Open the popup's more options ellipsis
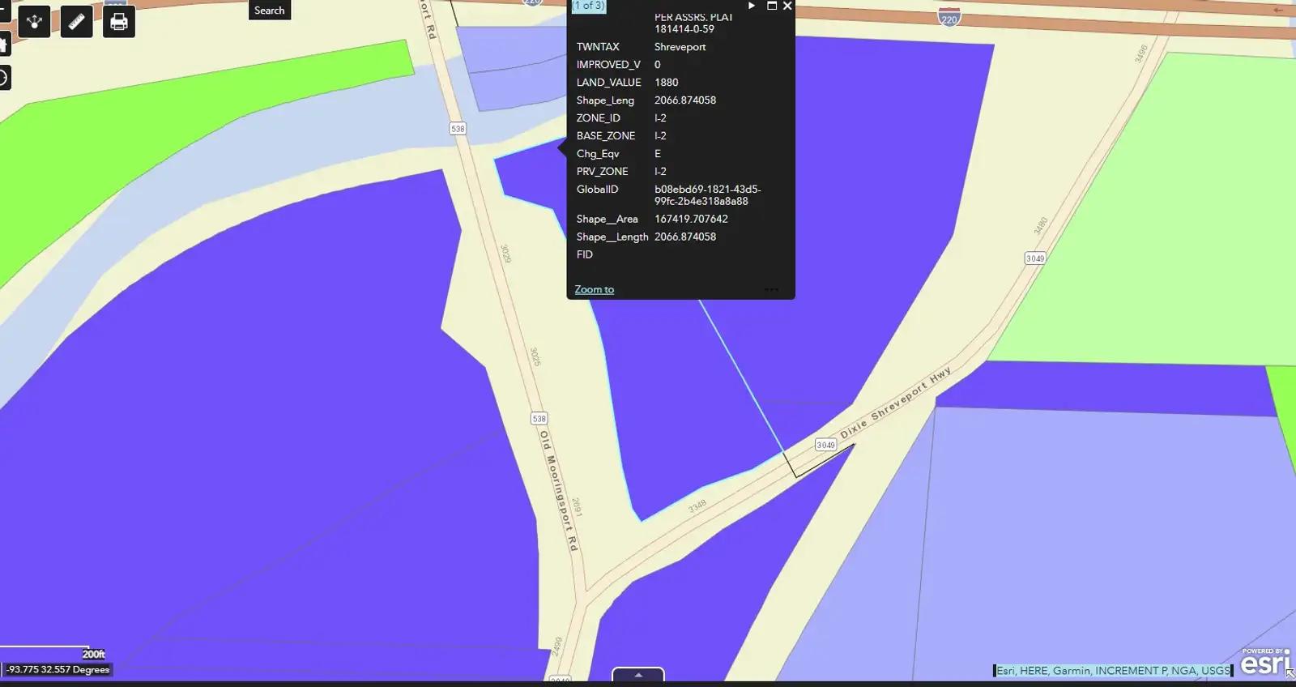This screenshot has width=1296, height=687. (771, 289)
